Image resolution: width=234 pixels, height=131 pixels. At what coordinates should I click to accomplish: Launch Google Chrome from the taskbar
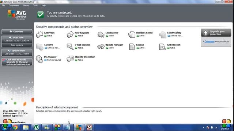click(15, 127)
